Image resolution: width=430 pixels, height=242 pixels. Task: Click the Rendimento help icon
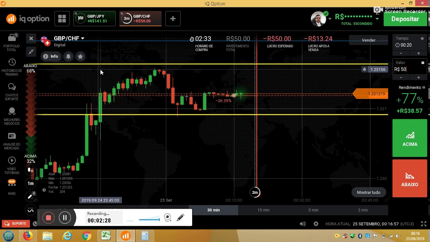[x=424, y=87]
